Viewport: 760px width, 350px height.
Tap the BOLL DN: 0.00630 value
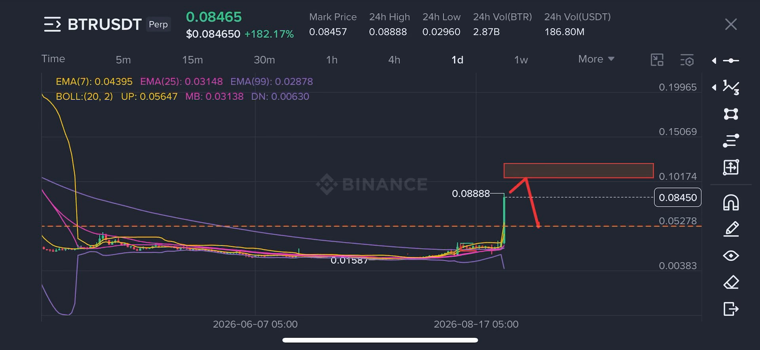280,97
